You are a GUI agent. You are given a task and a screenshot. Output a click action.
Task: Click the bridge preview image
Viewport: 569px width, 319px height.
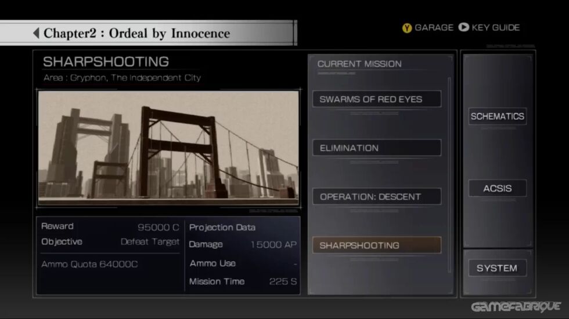(169, 148)
